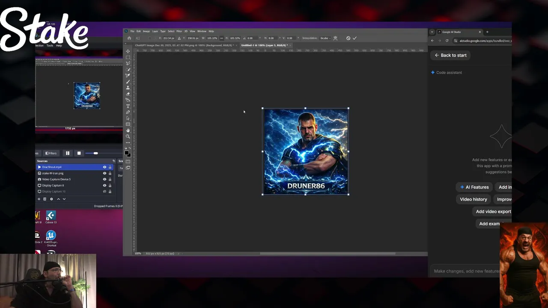Remove the selected OBS source with trash icon
This screenshot has width=548, height=308.
(x=45, y=199)
